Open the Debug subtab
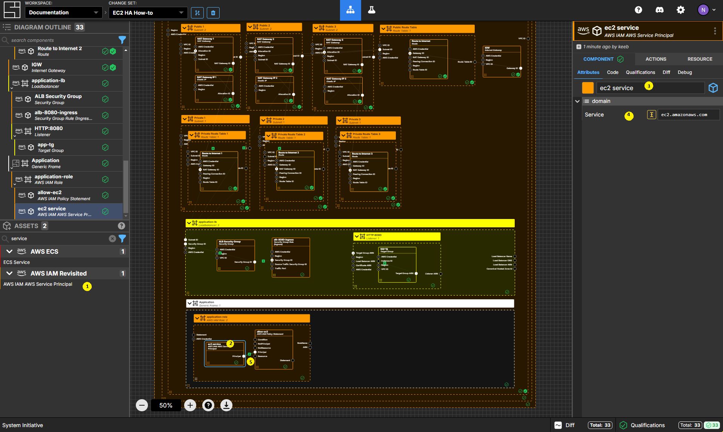The height and width of the screenshot is (432, 723). pos(685,72)
